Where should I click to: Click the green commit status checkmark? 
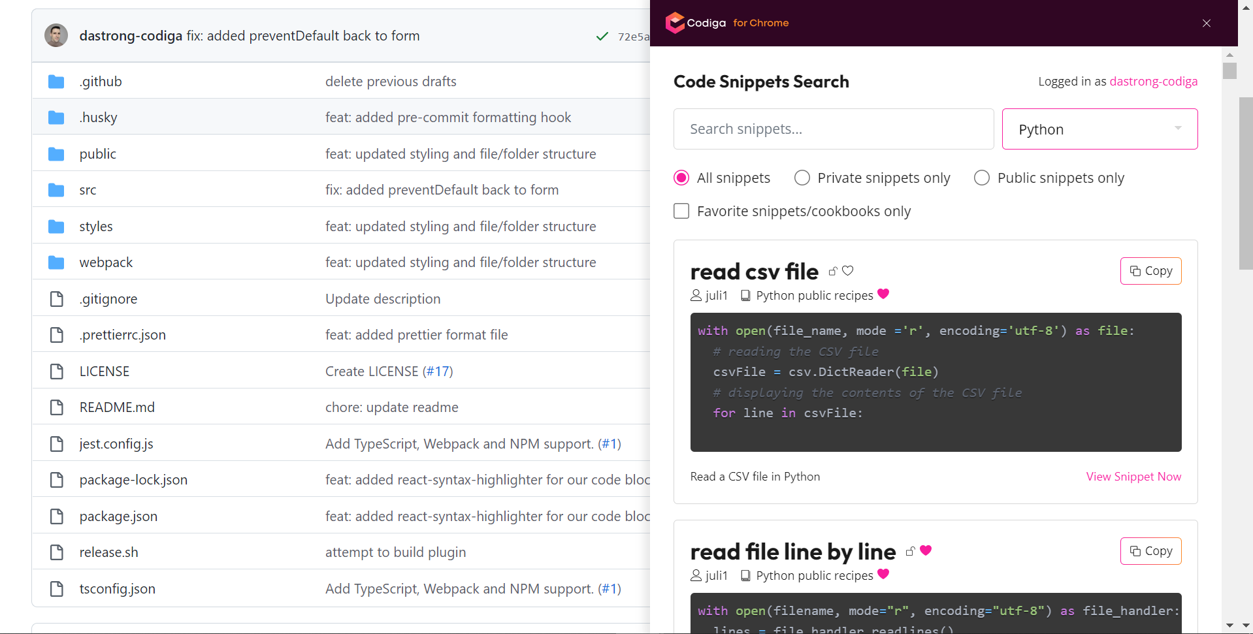point(602,37)
